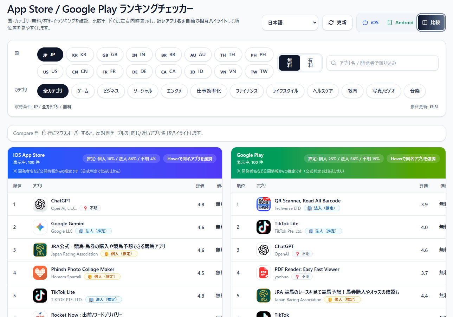Screen dimensions: 453x317
Task: Click the Google Gemini app icon
Action: [40, 227]
